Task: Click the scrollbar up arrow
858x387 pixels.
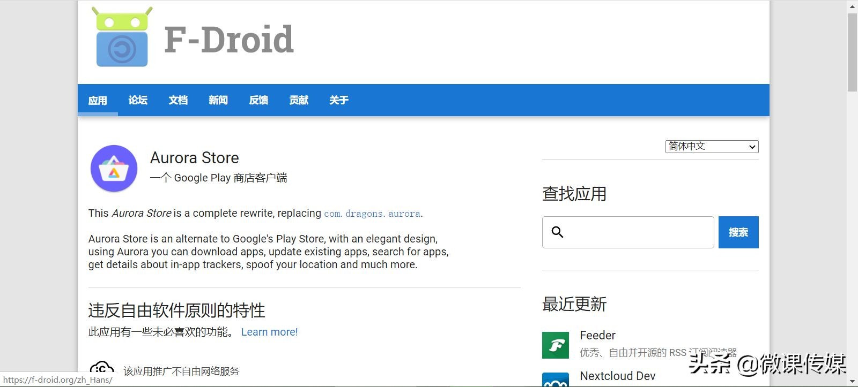Action: [852, 6]
